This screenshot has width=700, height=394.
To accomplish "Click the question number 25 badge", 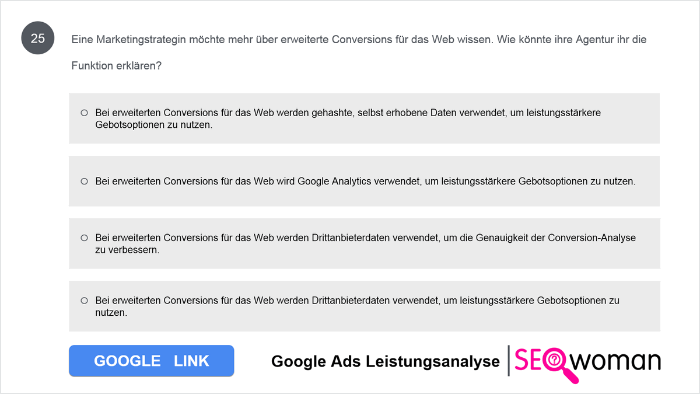I will pos(38,39).
